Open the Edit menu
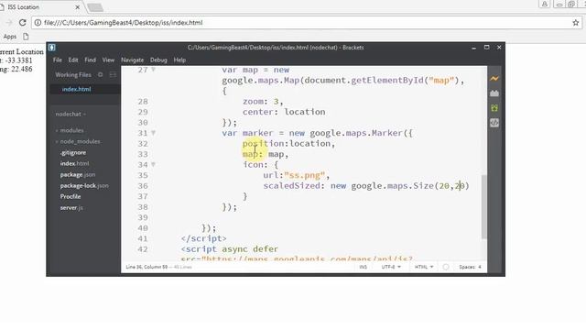This screenshot has height=330, width=586. 73,60
